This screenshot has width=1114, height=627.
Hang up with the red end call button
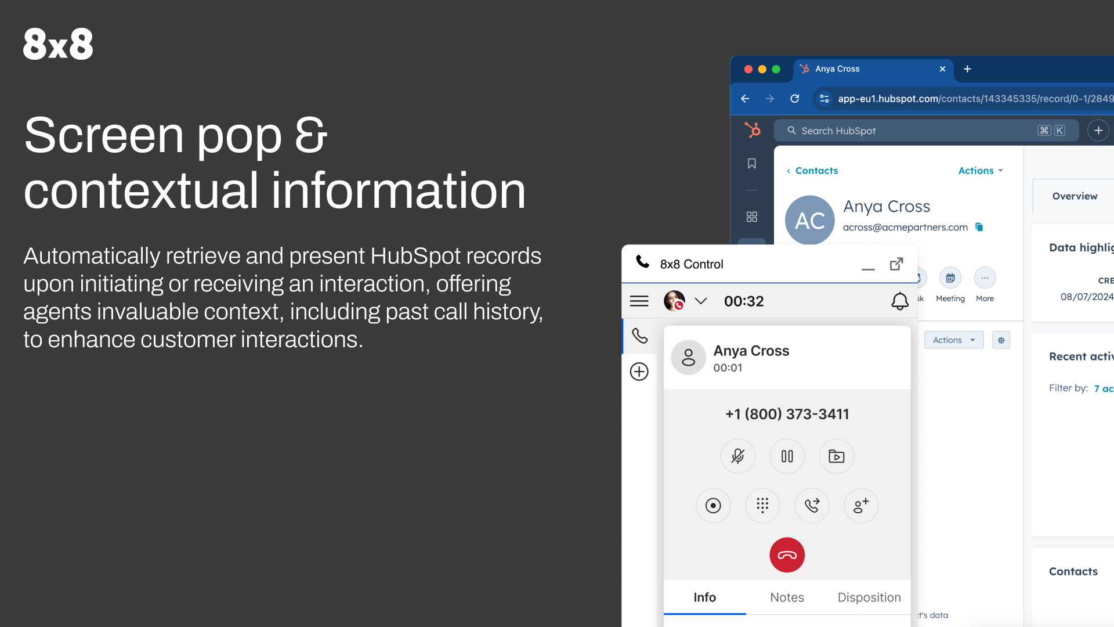787,555
